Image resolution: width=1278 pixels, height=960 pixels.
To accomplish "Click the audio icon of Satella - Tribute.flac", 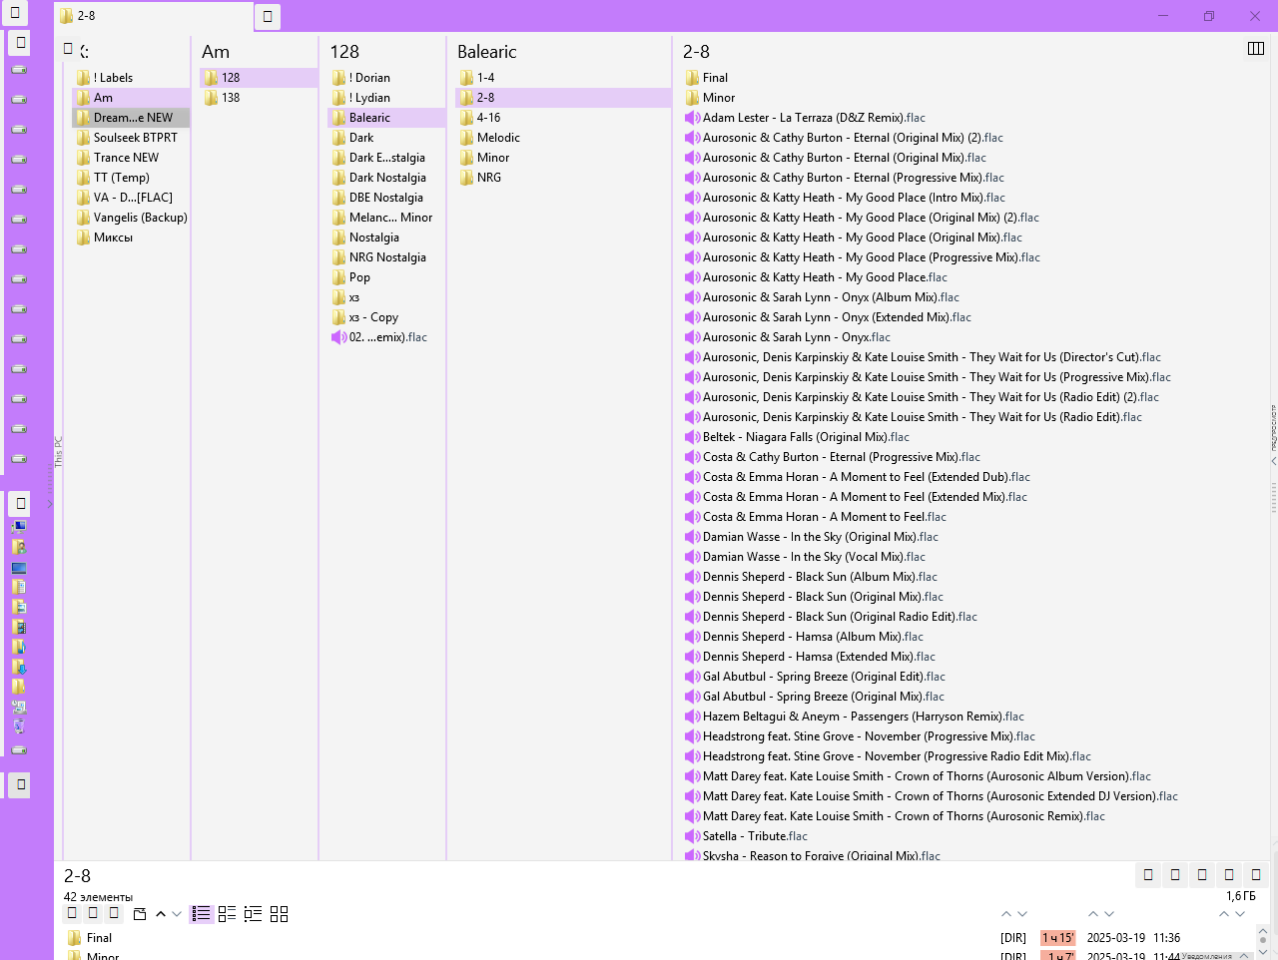I will coord(692,836).
